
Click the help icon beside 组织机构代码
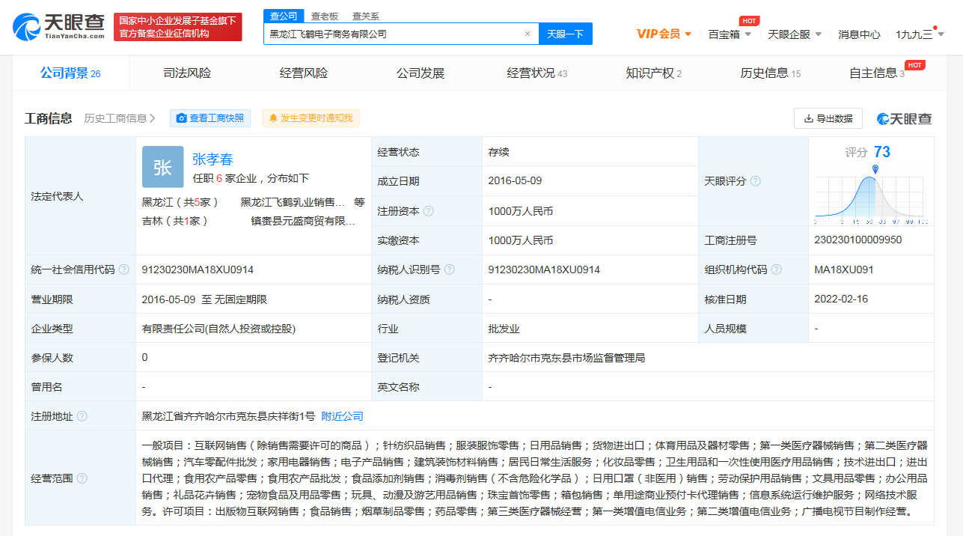point(777,269)
